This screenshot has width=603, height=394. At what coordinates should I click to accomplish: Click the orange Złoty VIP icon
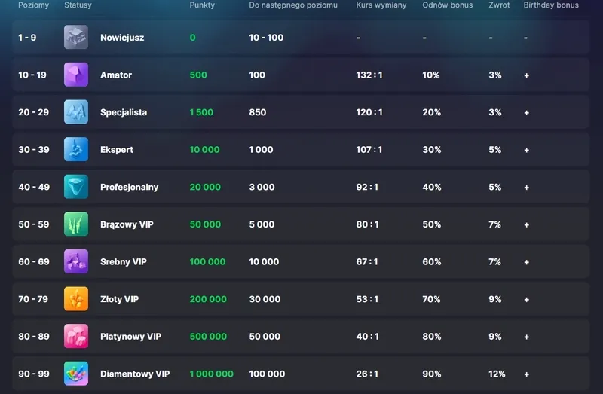(76, 299)
